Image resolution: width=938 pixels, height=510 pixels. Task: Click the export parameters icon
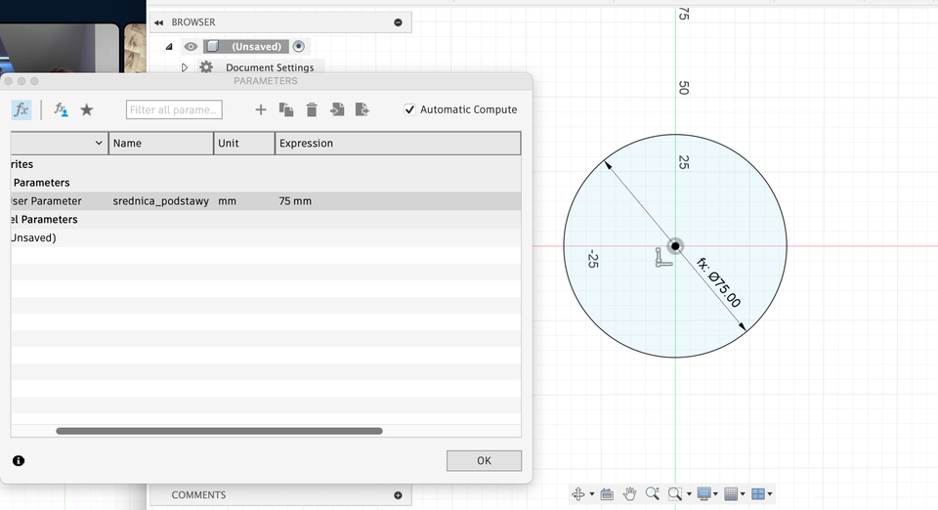click(x=362, y=109)
